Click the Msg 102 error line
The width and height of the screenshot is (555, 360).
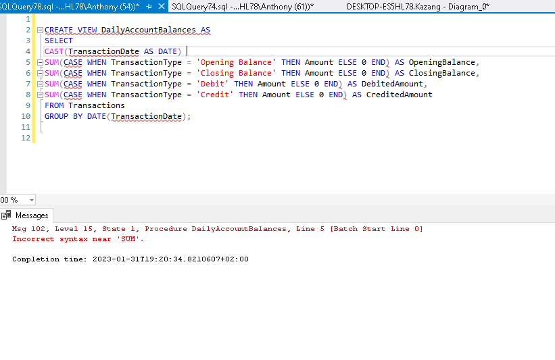pyautogui.click(x=217, y=229)
